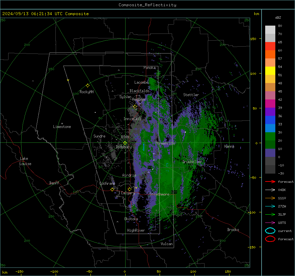This screenshot has width=295, height=276.
Task: Click the timestamp 2024/09/13 06:21:34 UTC Composite
Action: pos(45,14)
